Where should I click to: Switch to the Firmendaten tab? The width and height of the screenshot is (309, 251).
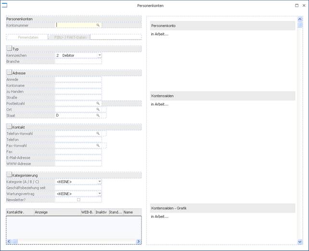[28, 37]
